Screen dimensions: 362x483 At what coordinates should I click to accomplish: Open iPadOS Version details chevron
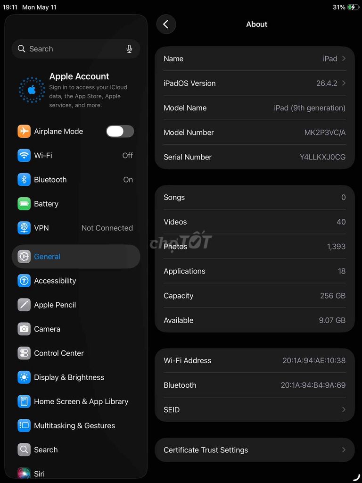click(344, 83)
